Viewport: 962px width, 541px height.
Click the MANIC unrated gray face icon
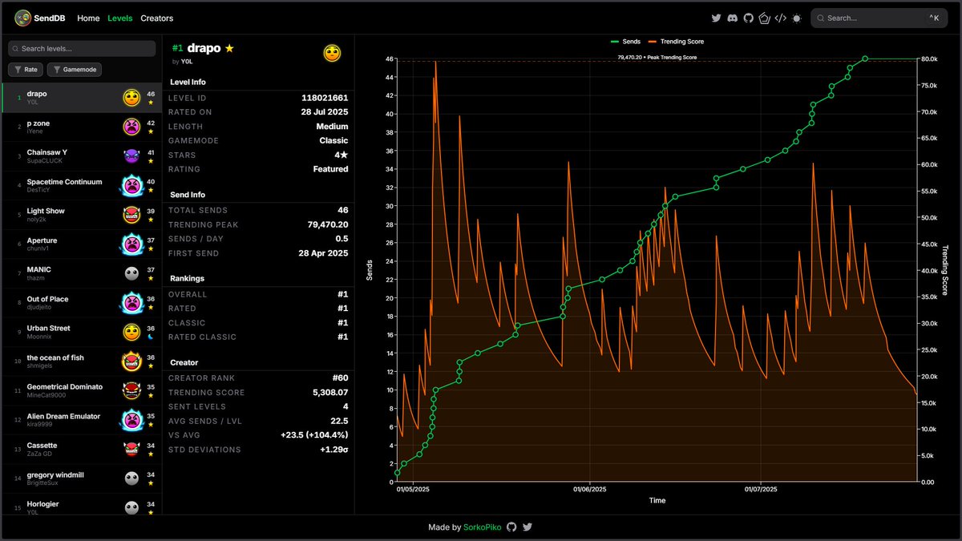click(131, 273)
